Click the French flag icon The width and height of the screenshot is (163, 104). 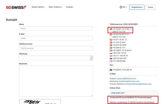tap(111, 61)
